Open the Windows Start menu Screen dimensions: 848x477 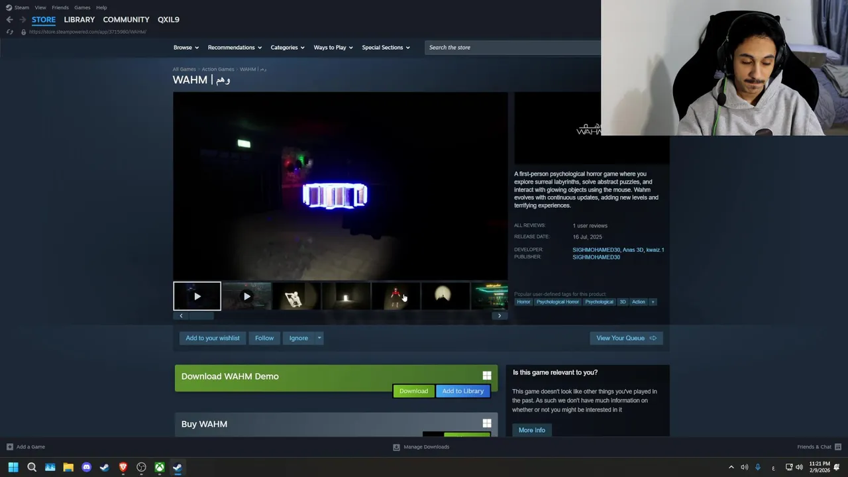[13, 468]
